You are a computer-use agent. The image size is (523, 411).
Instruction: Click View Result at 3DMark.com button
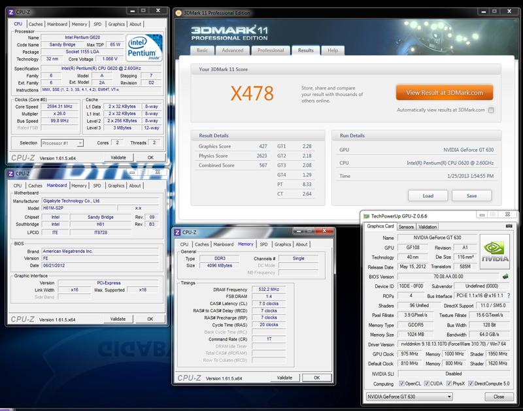click(x=445, y=93)
